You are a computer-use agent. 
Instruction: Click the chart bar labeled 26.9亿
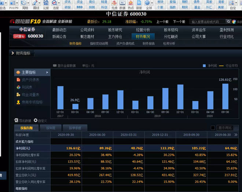(x=75, y=106)
